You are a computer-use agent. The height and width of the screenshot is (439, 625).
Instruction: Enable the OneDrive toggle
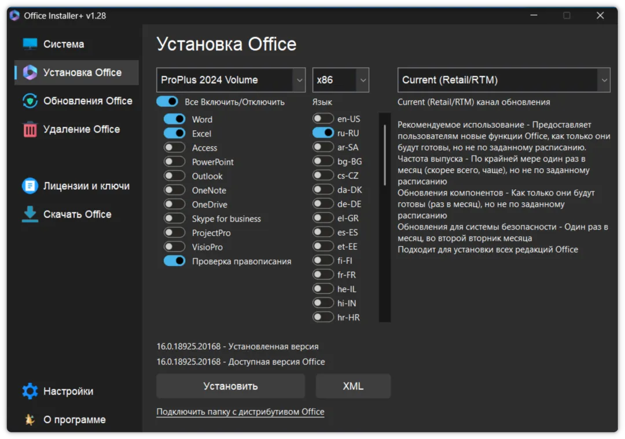click(x=175, y=204)
